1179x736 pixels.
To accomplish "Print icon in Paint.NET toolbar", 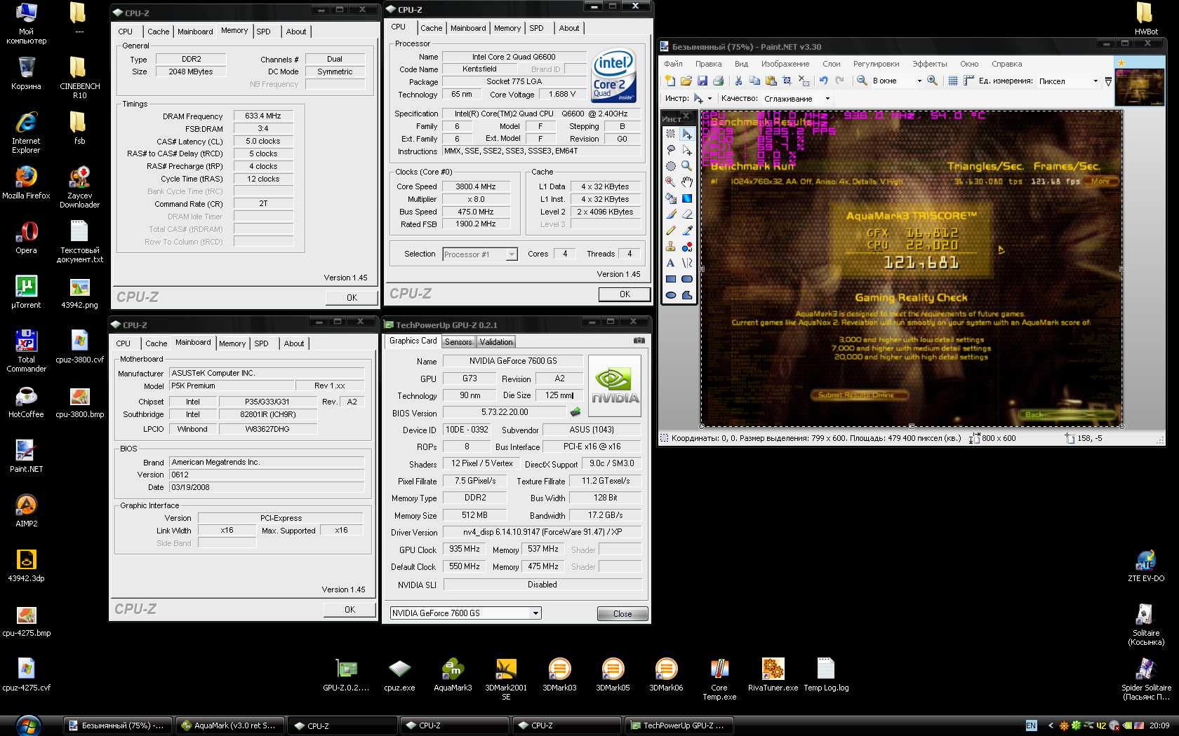I will [x=718, y=81].
